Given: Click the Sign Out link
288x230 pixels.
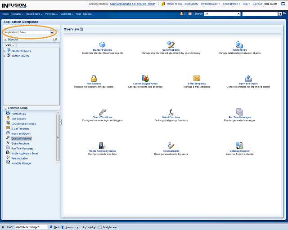Looking at the screenshot, I should (257, 4).
